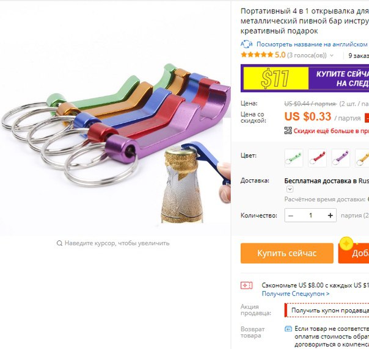The height and width of the screenshot is (349, 369).
Task: Choose the purple opener color option
Action: coord(340,158)
